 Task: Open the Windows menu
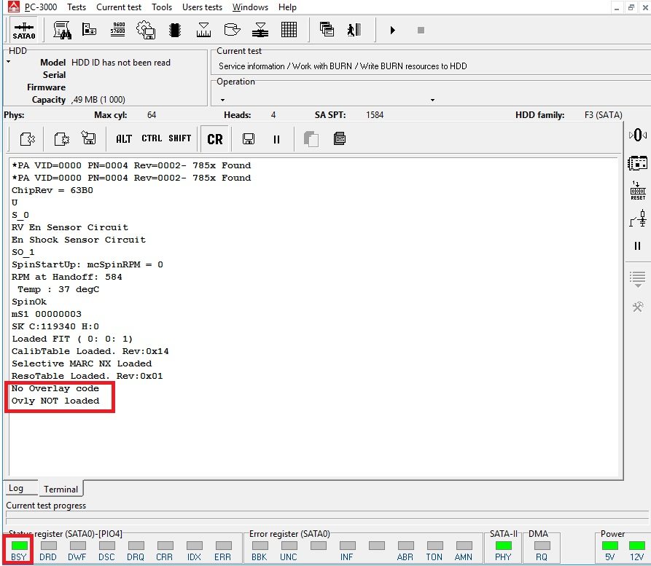click(250, 7)
